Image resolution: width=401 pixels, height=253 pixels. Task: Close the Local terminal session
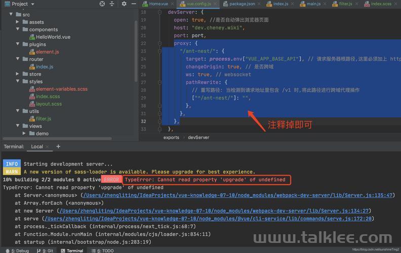pos(47,147)
